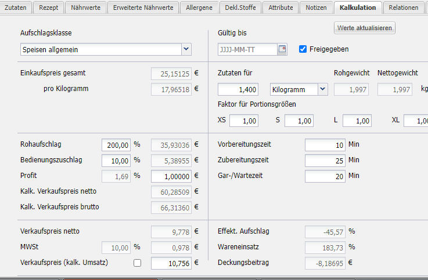Switch to the Zutaten tab
The height and width of the screenshot is (280, 428).
(x=15, y=8)
